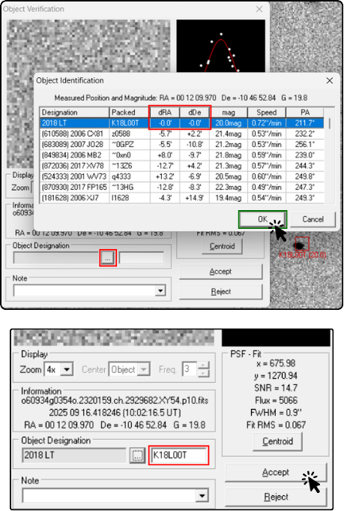Viewport: 344px width, 511px height.
Task: Select the (872036) 2017 XV78 row
Action: pyautogui.click(x=181, y=166)
